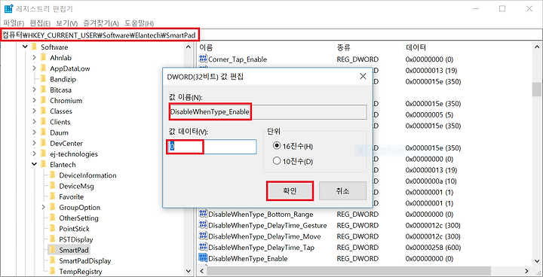Viewport: 543px width, 277px height.
Task: Open the 파일(F) menu
Action: pos(14,23)
